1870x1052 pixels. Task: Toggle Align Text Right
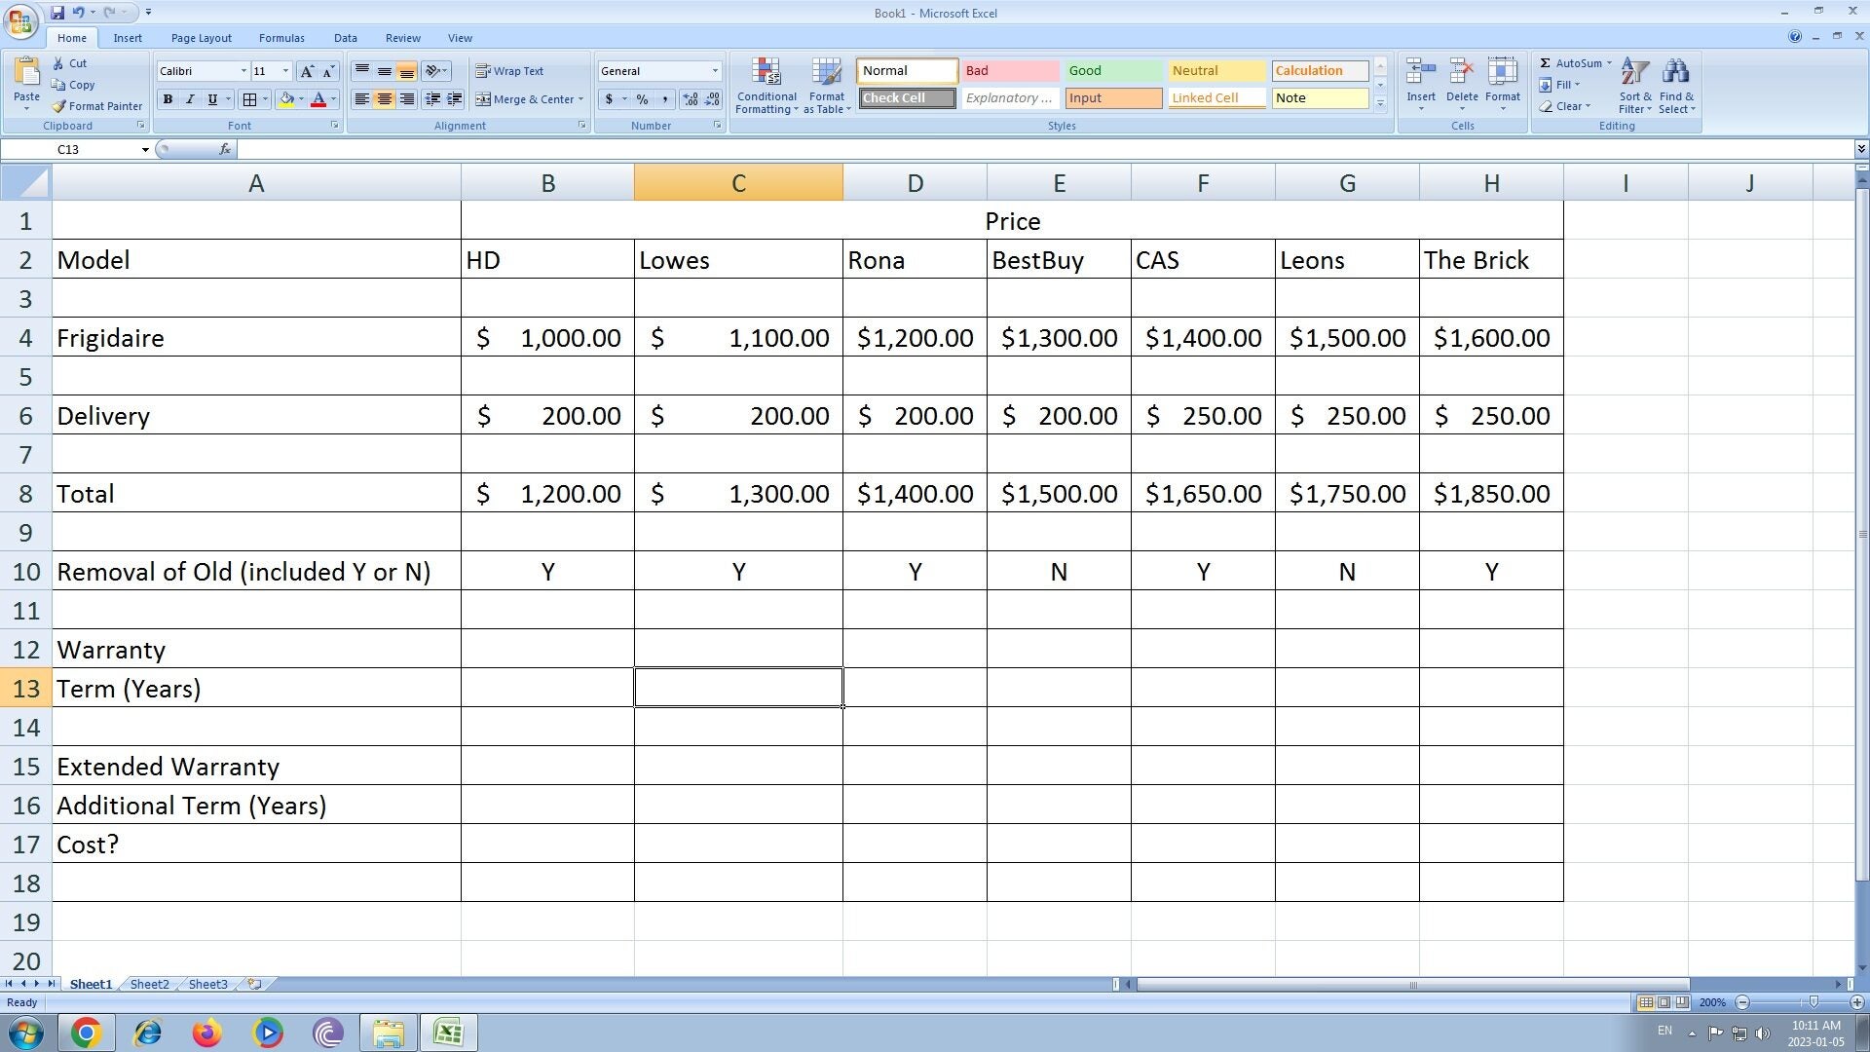(406, 99)
